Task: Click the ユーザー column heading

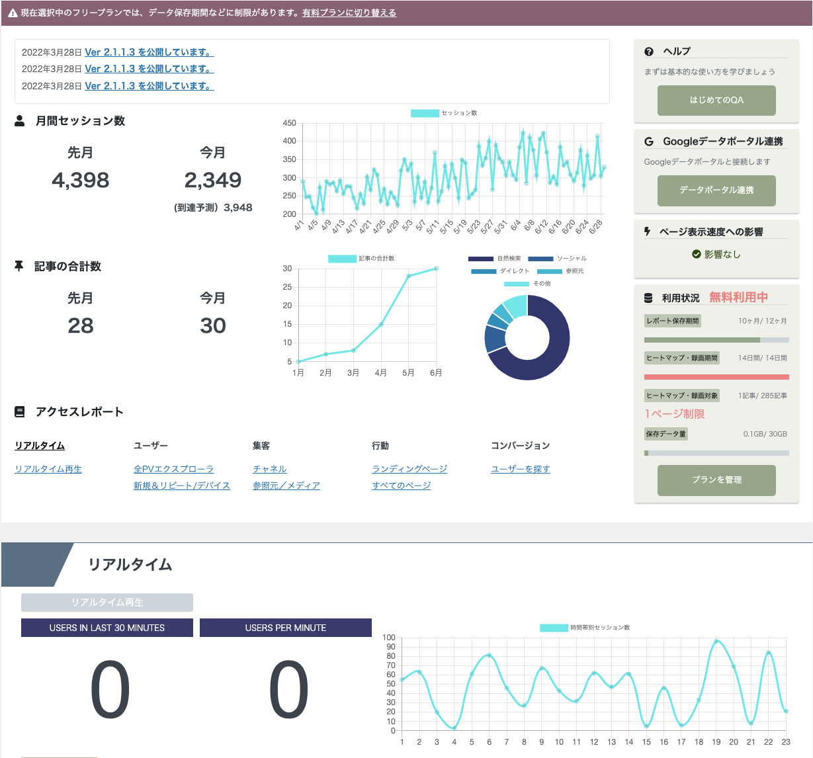Action: click(151, 446)
